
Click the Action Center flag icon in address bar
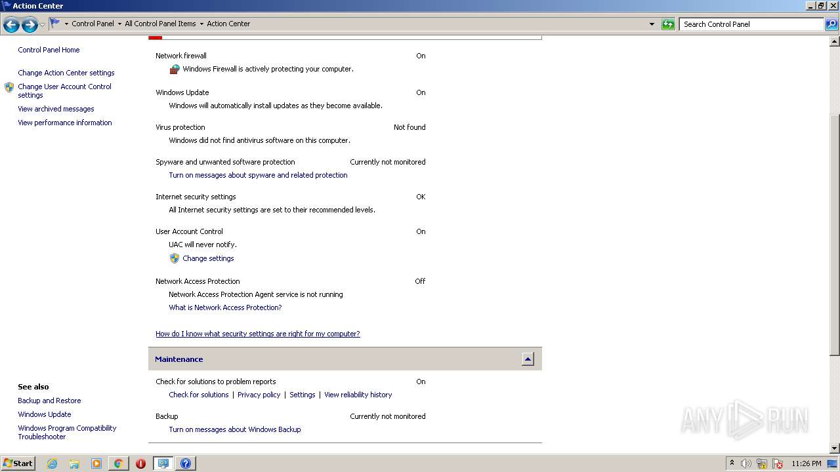pyautogui.click(x=54, y=24)
